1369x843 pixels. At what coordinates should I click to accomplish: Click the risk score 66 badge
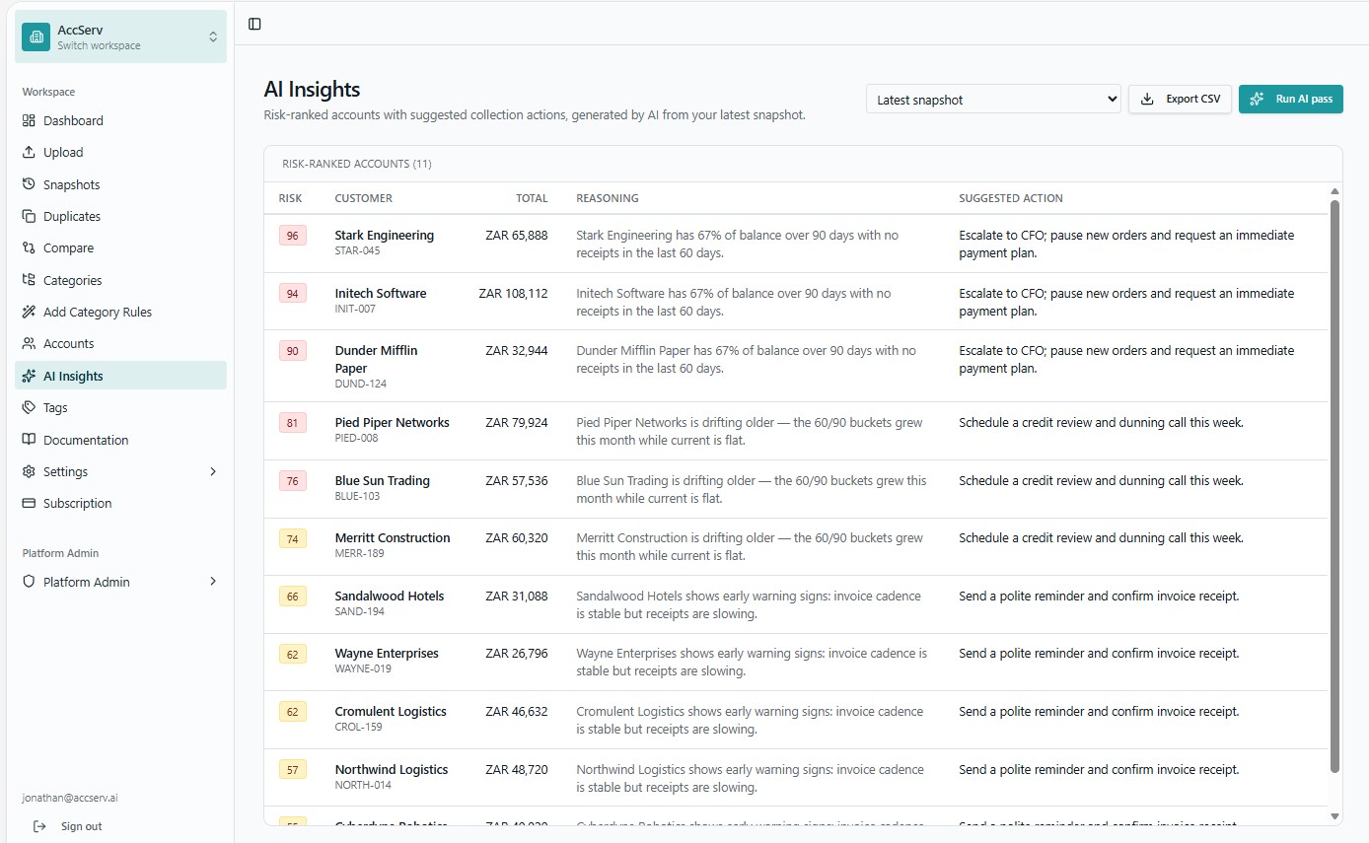pyautogui.click(x=293, y=596)
